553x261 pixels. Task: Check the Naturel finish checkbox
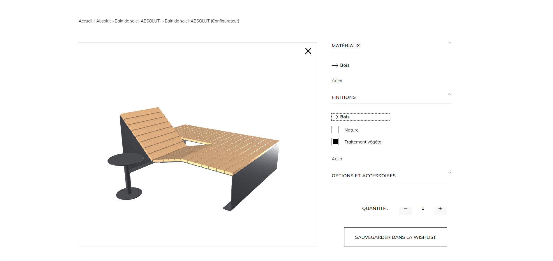(x=335, y=130)
